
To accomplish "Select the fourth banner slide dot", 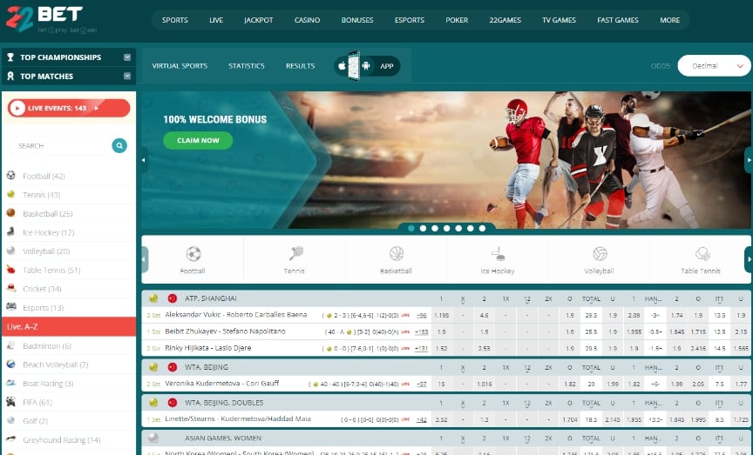I will [446, 228].
